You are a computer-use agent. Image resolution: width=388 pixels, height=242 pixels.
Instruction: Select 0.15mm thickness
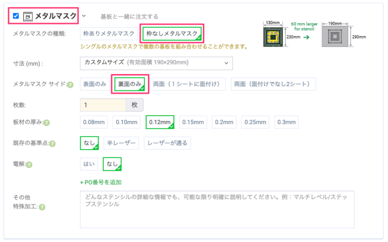193,122
